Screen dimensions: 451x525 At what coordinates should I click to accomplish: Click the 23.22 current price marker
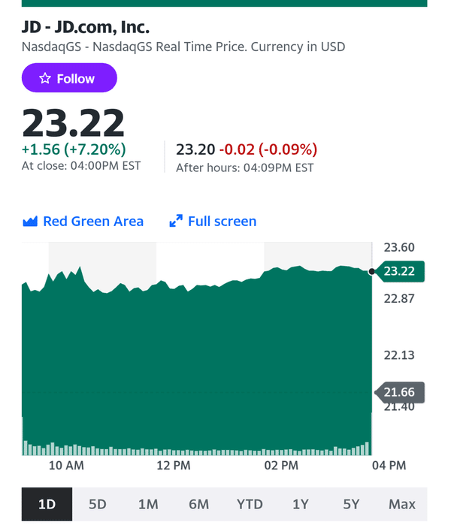(399, 271)
